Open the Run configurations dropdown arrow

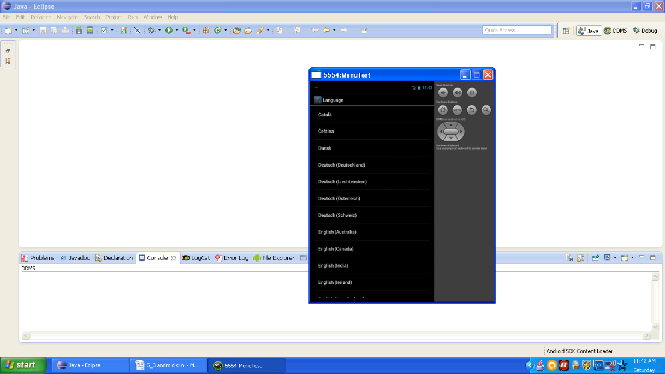pos(177,31)
